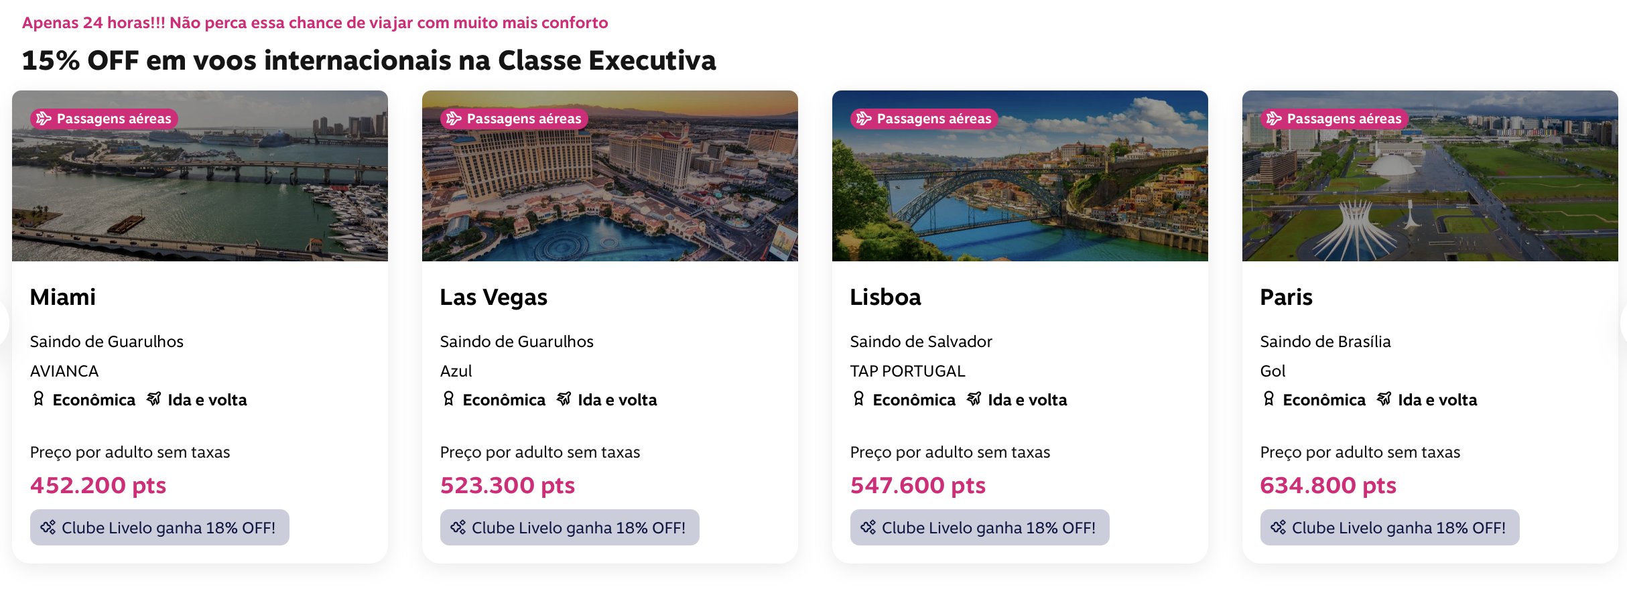
Task: Select the Clube Livelo 18% OFF button under Lisboa
Action: pyautogui.click(x=980, y=527)
